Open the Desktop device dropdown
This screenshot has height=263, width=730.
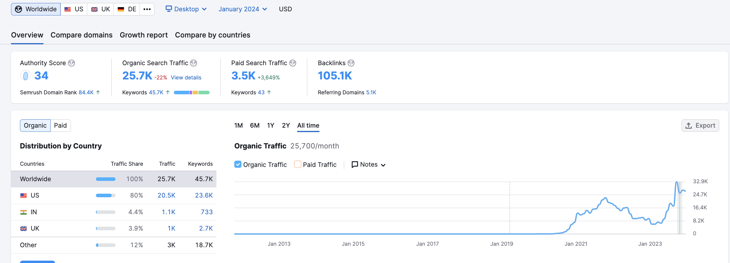pyautogui.click(x=186, y=9)
